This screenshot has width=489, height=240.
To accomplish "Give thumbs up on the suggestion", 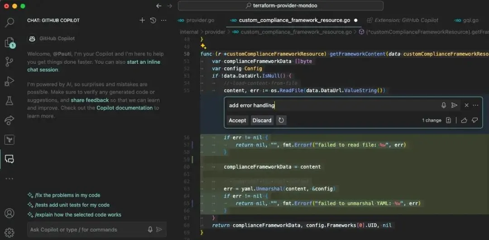I will click(464, 120).
